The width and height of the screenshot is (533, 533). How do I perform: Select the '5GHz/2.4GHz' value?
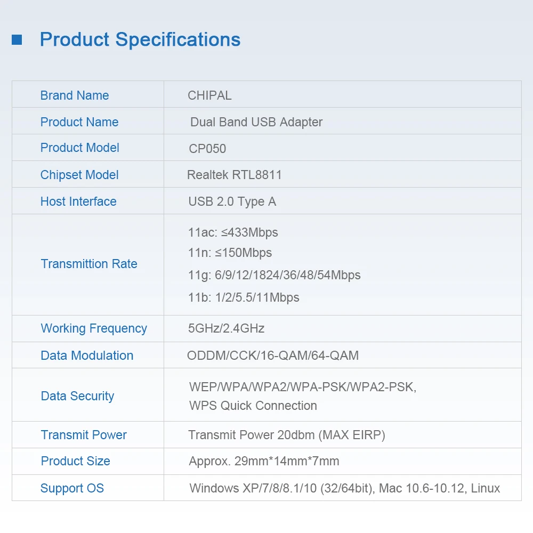[226, 328]
